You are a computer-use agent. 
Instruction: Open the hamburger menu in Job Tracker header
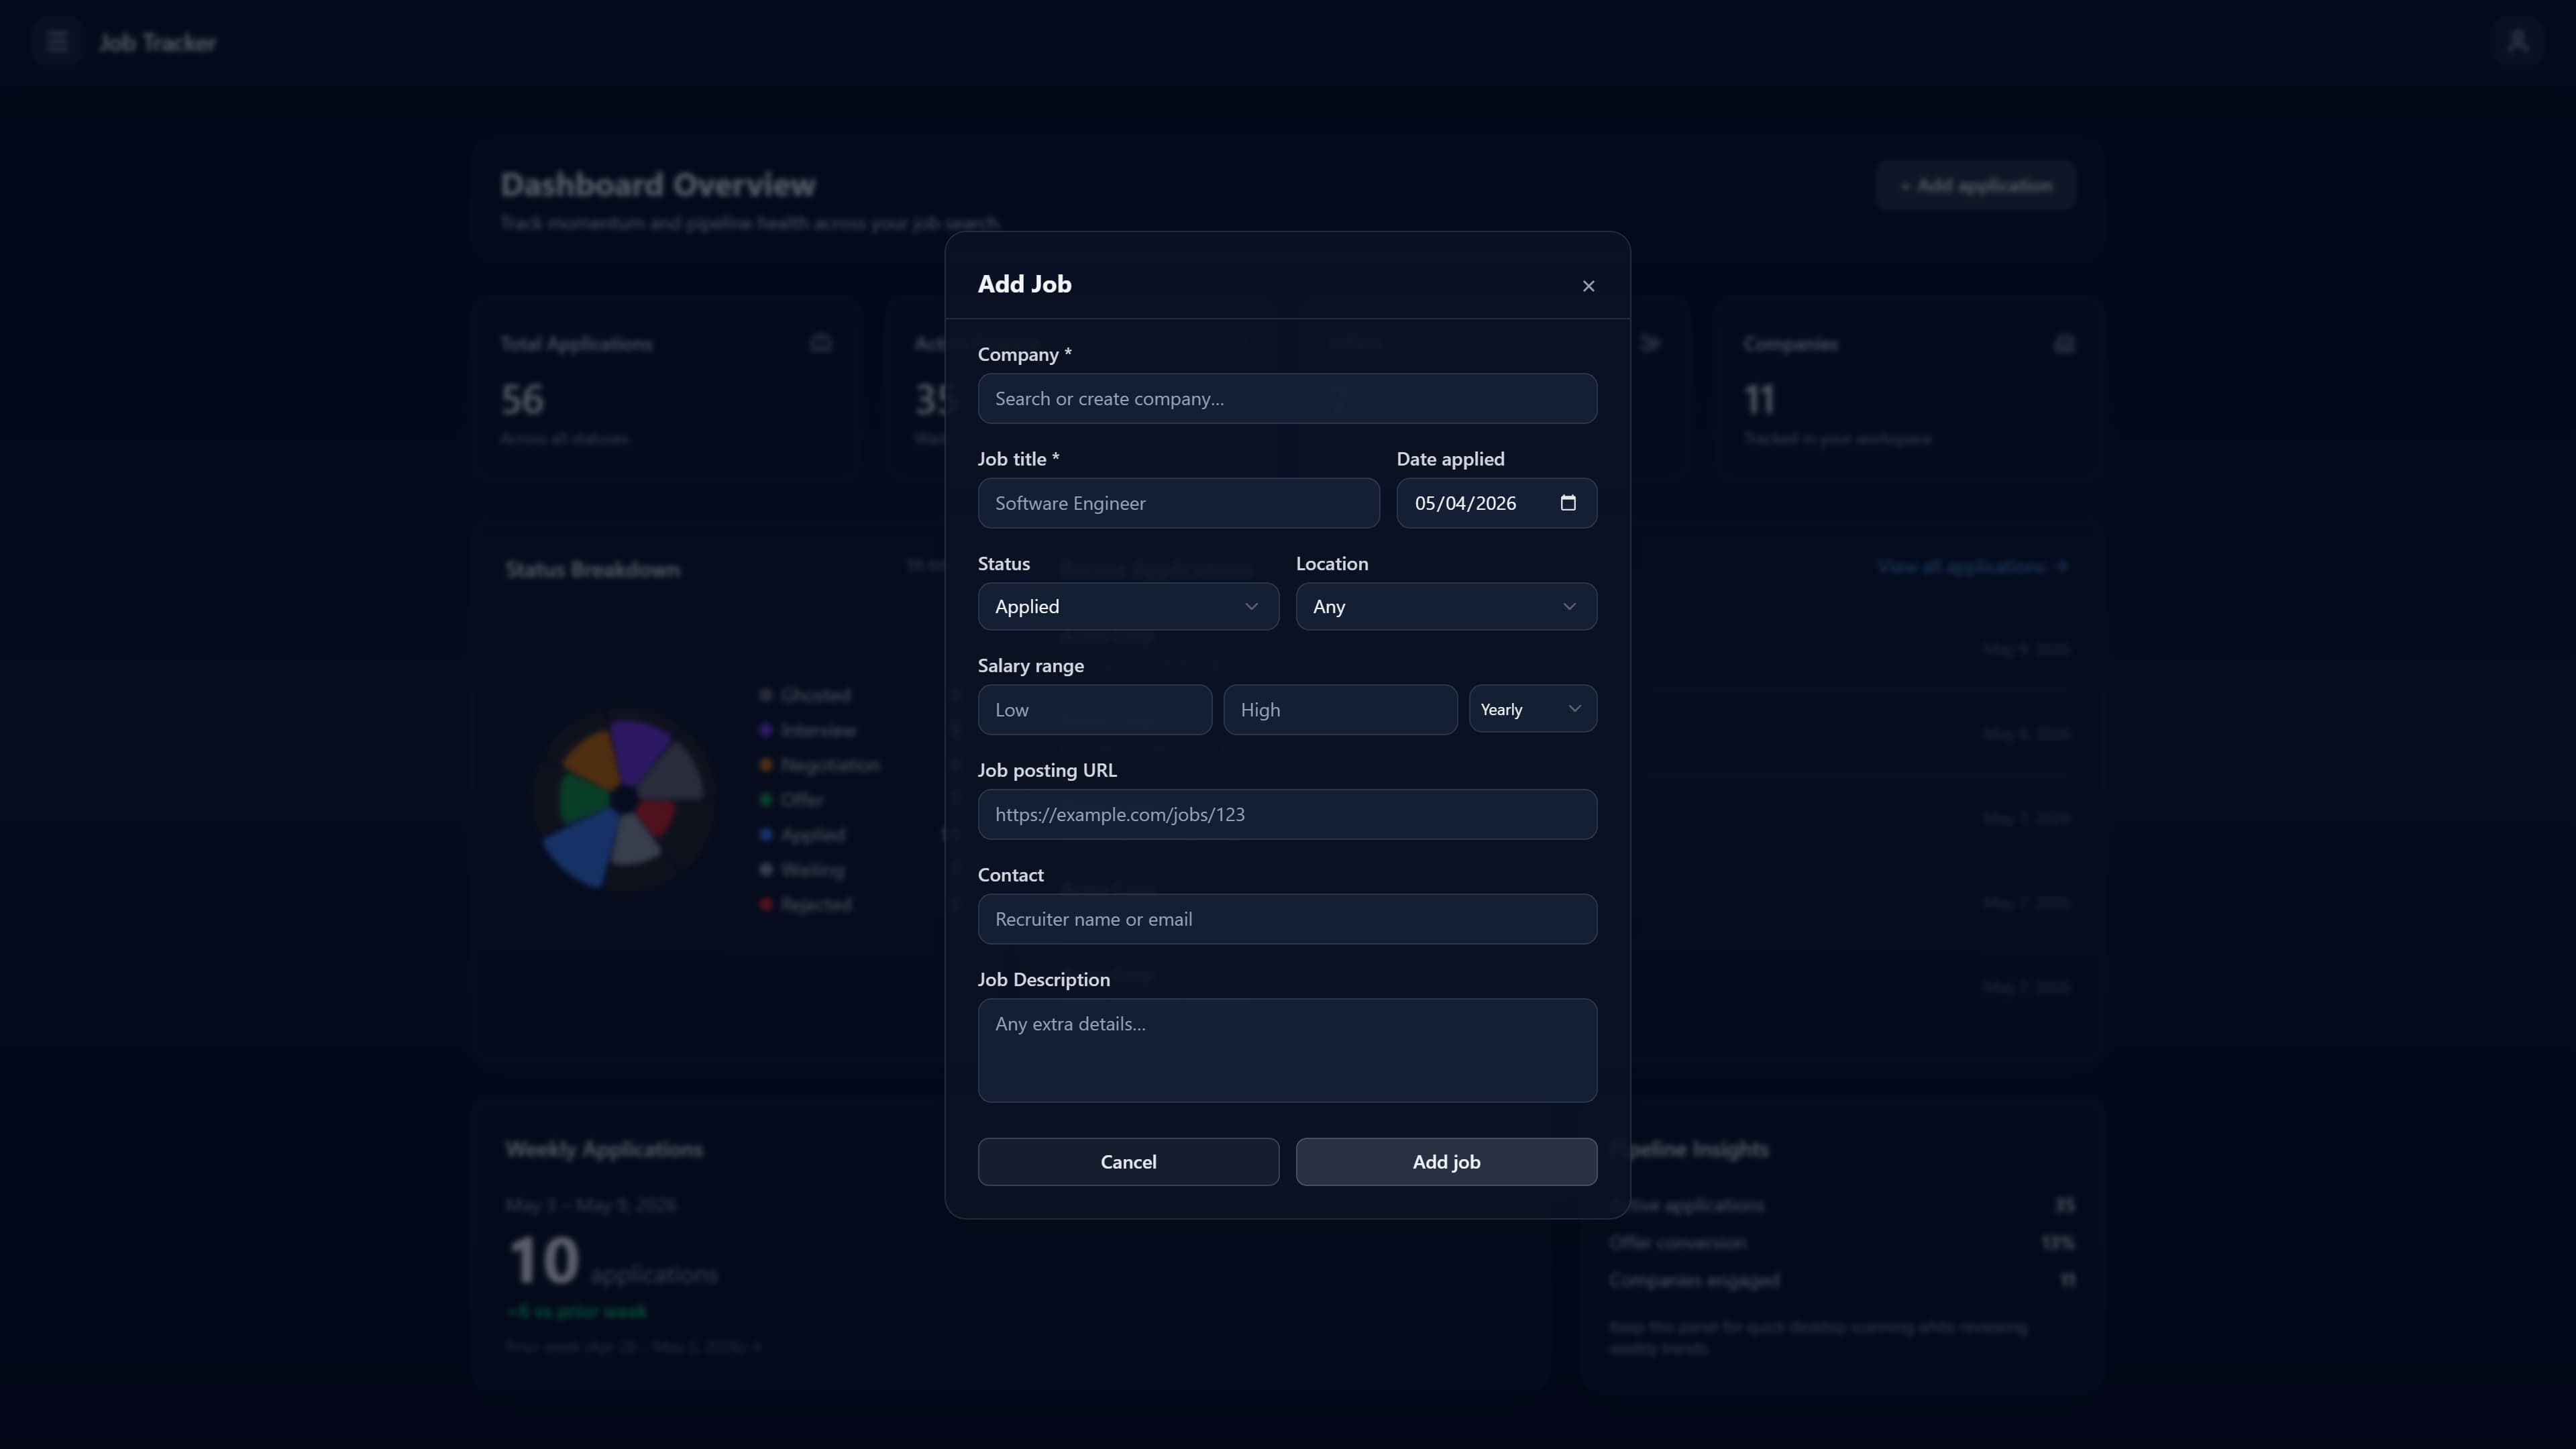(57, 42)
